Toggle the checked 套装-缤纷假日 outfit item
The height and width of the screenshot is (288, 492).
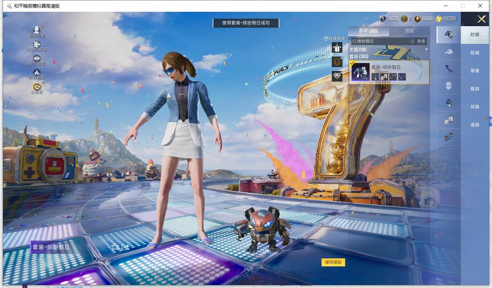coord(360,72)
